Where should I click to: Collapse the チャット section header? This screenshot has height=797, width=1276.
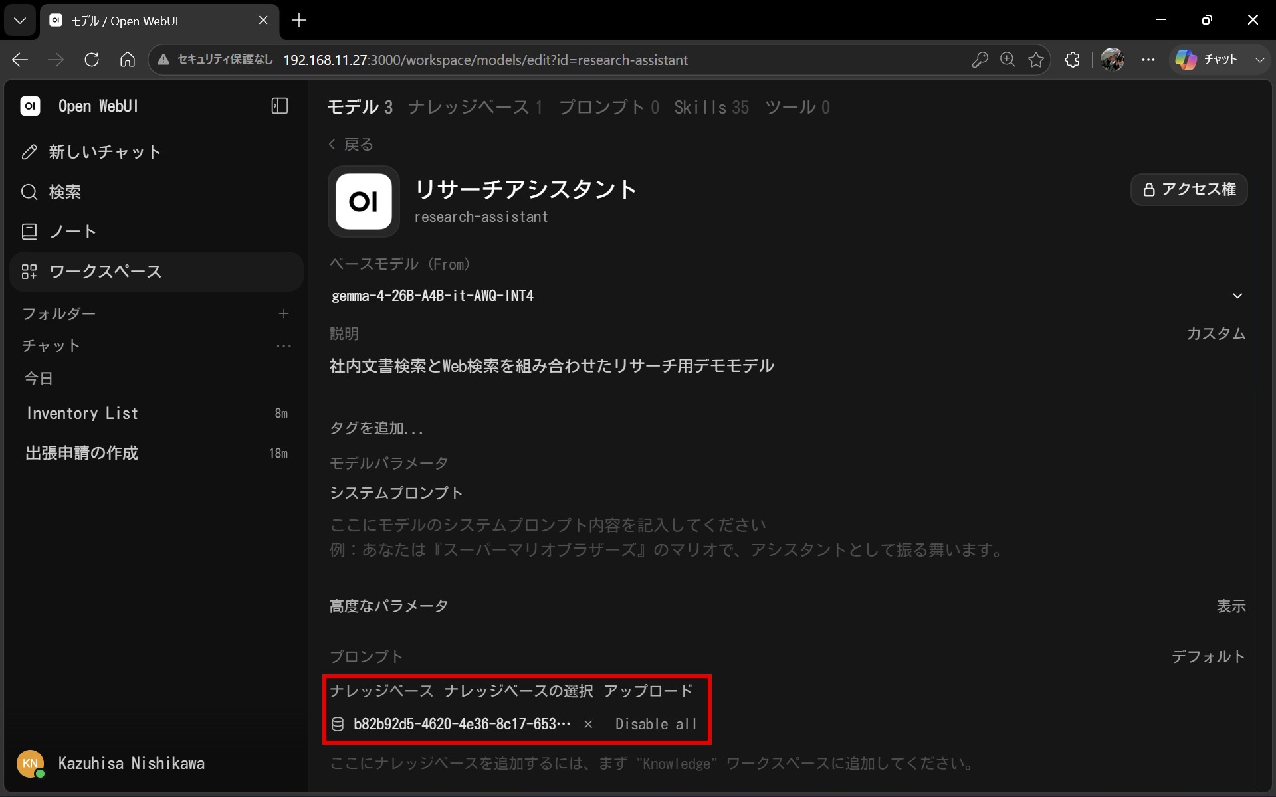51,346
